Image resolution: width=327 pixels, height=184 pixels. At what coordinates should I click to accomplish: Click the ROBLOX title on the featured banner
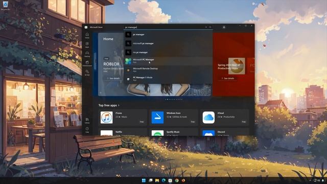(111, 64)
